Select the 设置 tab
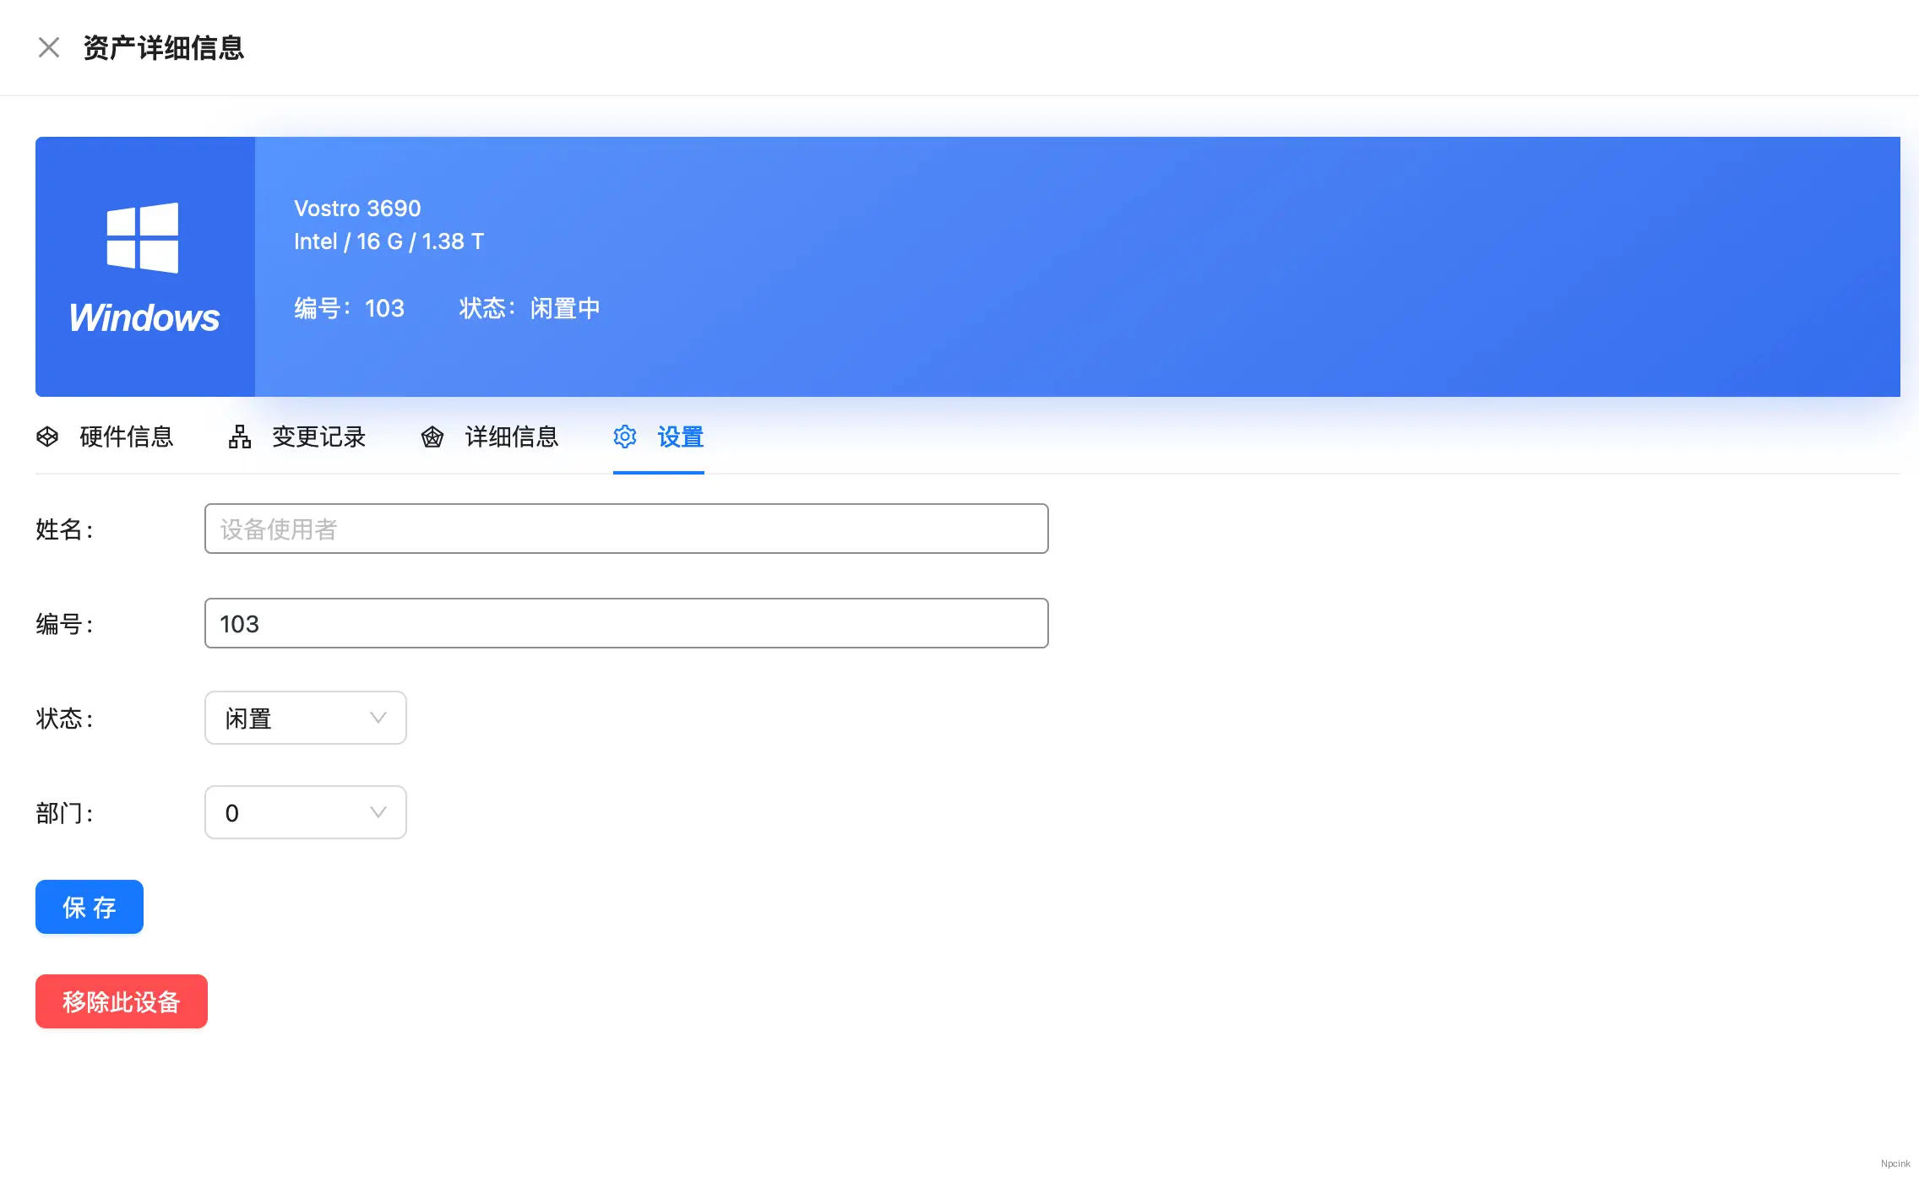The width and height of the screenshot is (1919, 1177). pyautogui.click(x=659, y=437)
